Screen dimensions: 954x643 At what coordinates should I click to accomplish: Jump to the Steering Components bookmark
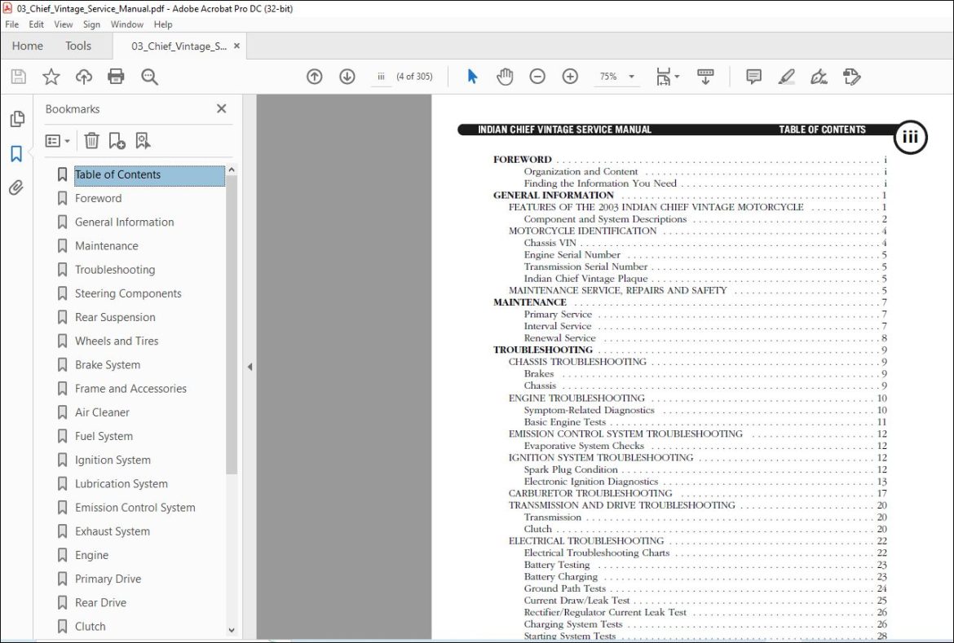(x=128, y=293)
